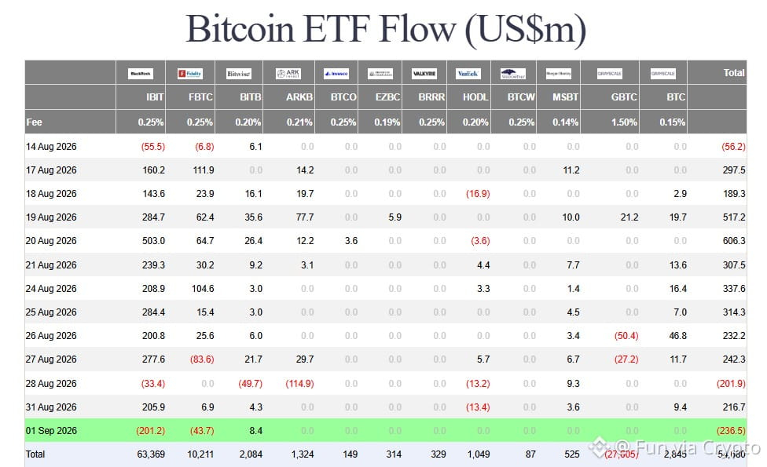The image size is (767, 467).
Task: Click the GBTC 1.50% fee cell
Action: [624, 122]
